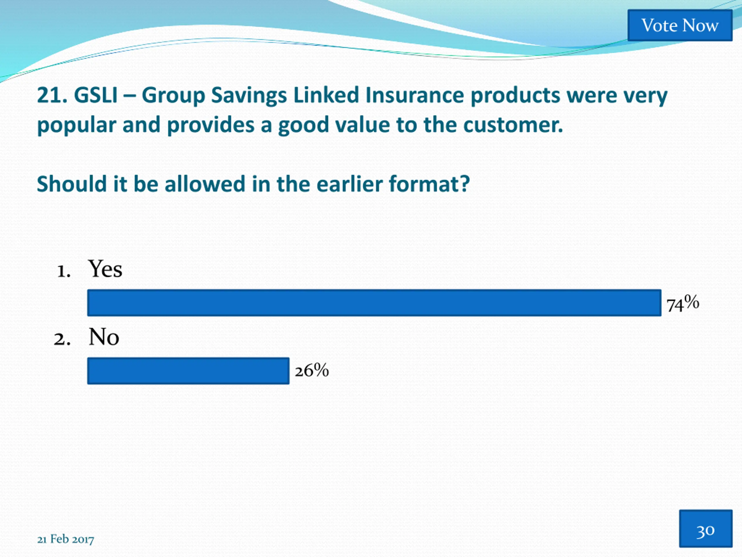Screen dimensions: 742x557
Task: Select the Yes answer option
Action: click(x=105, y=269)
